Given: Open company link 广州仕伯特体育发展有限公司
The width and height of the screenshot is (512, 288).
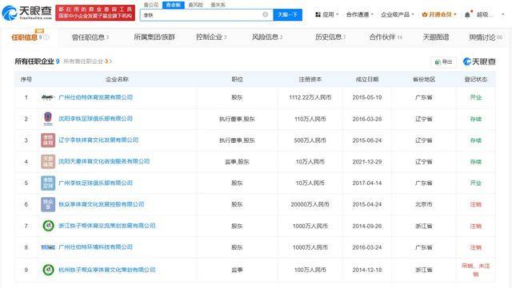Looking at the screenshot, I should pyautogui.click(x=96, y=97).
